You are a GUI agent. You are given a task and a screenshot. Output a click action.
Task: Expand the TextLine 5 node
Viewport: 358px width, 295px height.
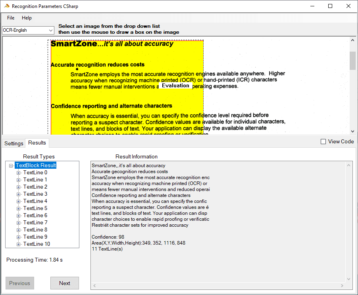point(18,208)
